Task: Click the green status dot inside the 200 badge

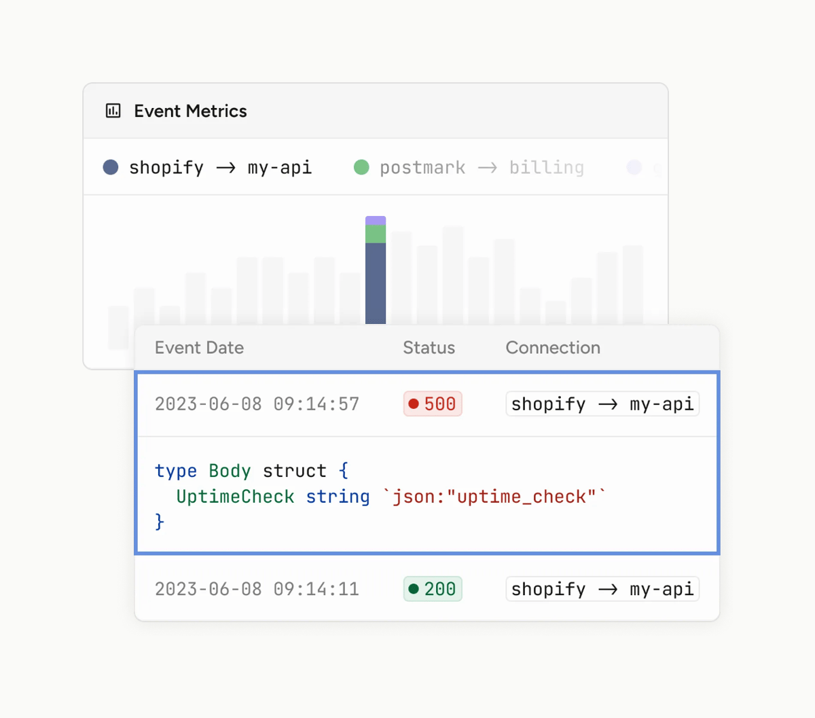Action: coord(414,589)
